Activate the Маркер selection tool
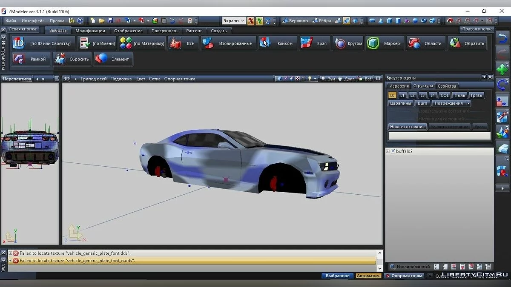511x287 pixels. pyautogui.click(x=385, y=43)
